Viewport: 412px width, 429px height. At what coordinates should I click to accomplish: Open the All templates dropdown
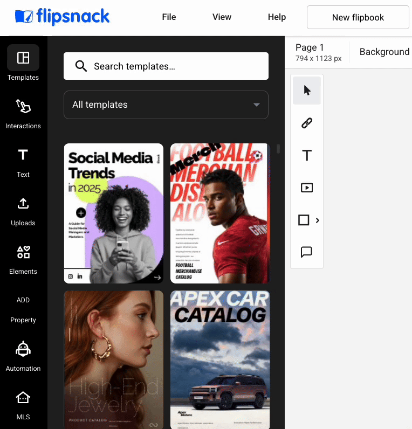point(166,105)
